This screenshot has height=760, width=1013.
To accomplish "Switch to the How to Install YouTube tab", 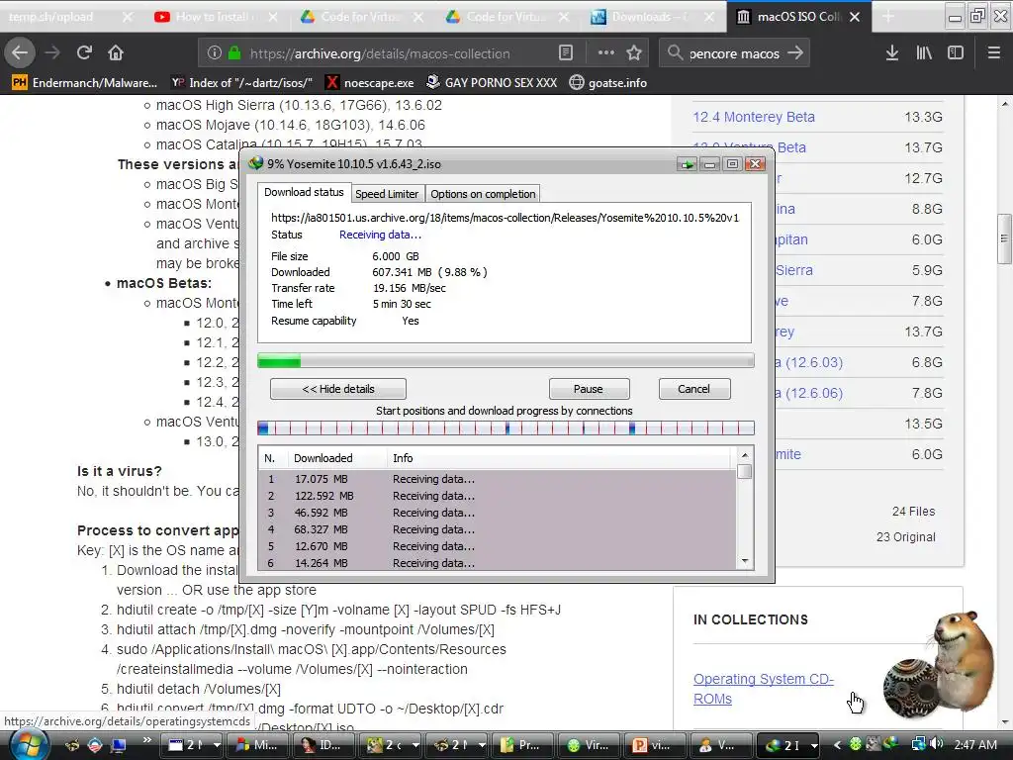I will pos(215,17).
